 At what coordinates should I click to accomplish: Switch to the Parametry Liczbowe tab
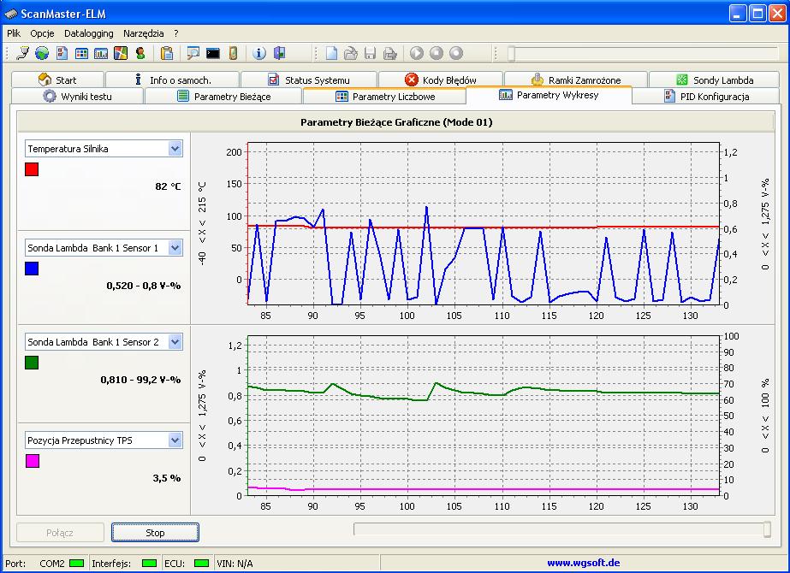[385, 97]
